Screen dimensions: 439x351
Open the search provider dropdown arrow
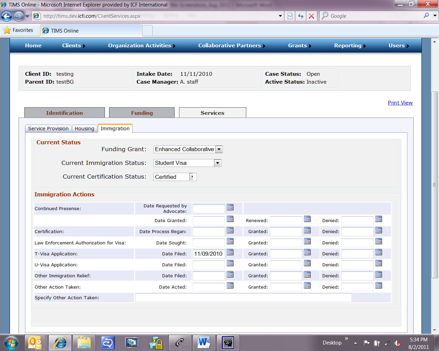coord(435,15)
